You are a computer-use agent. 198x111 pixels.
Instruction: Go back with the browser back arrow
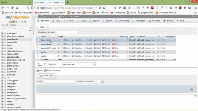click(3, 8)
